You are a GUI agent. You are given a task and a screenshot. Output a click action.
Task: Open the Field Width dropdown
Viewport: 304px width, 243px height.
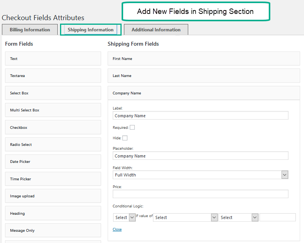click(x=200, y=175)
